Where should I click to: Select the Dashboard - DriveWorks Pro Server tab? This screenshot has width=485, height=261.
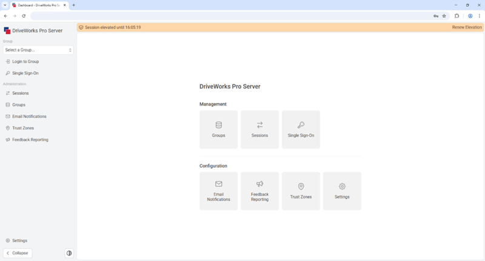click(x=39, y=5)
